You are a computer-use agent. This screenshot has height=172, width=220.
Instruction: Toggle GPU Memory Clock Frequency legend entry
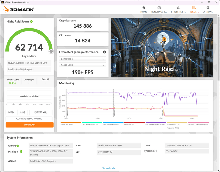177,125
